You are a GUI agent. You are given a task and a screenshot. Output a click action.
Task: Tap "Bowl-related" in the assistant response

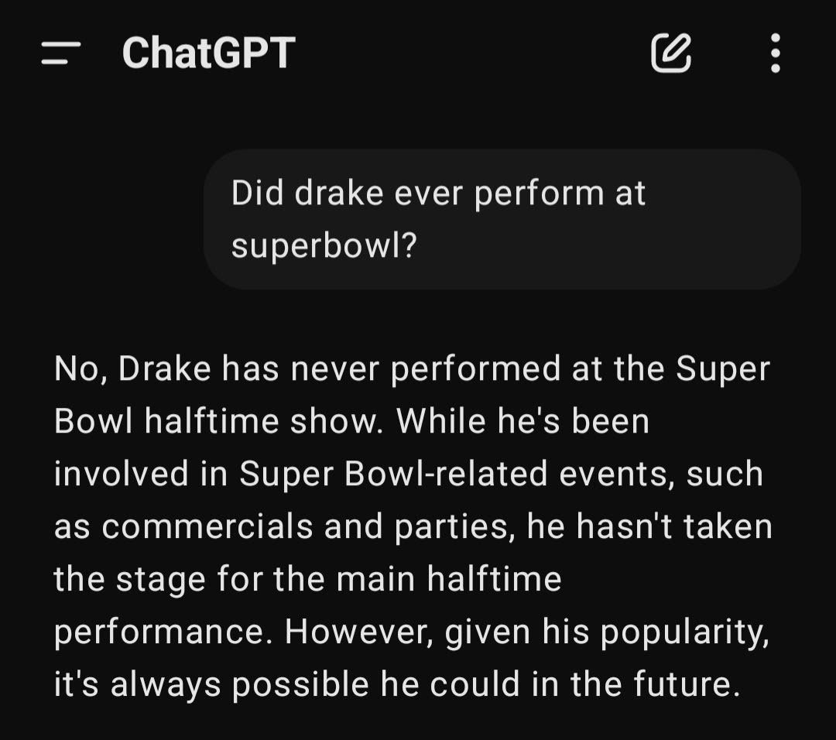[x=447, y=474]
